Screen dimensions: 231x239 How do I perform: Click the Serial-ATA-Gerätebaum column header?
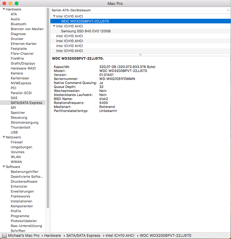pyautogui.click(x=140, y=10)
